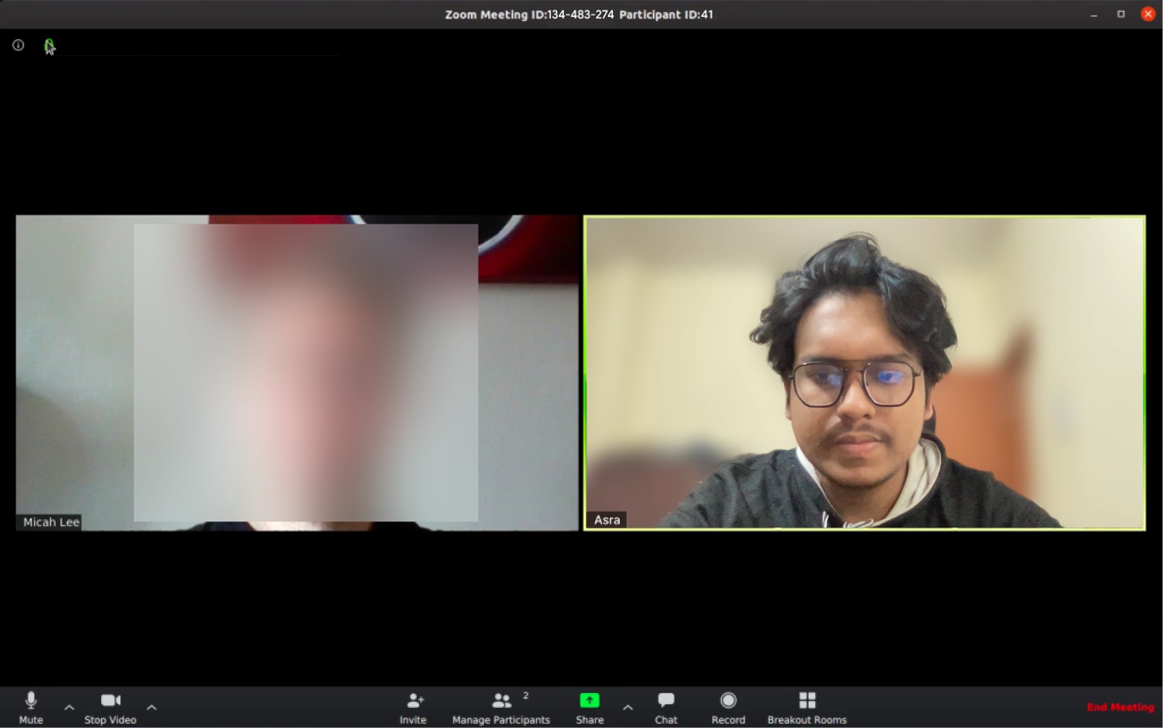Open the Chat panel
1163x728 pixels.
coord(666,707)
